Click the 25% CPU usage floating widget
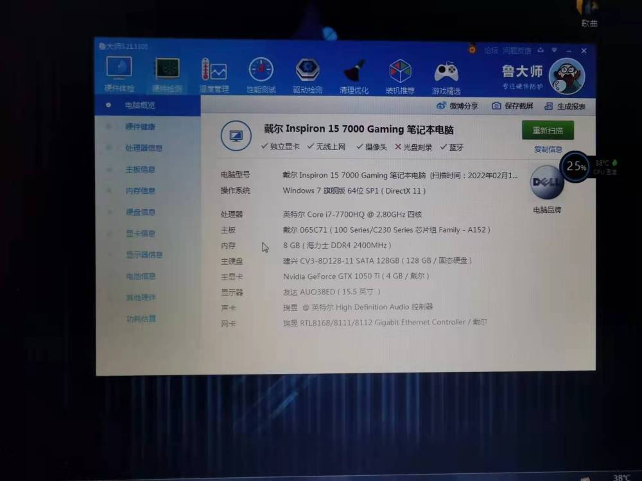The width and height of the screenshot is (642, 481). (575, 167)
